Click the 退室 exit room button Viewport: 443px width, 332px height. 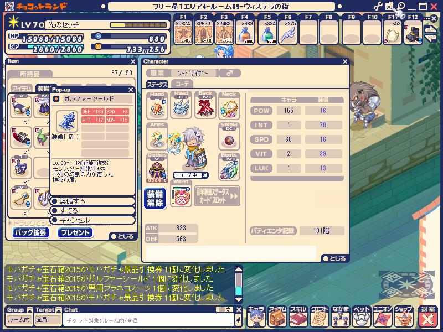click(x=427, y=317)
